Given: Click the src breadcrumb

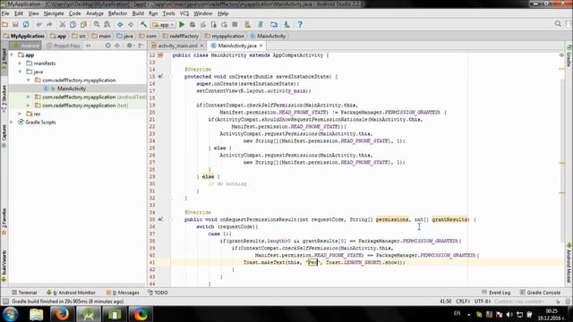Looking at the screenshot, I should tap(80, 36).
